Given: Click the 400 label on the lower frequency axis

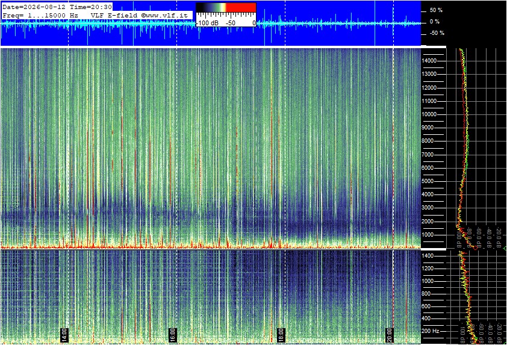Looking at the screenshot, I should click(x=426, y=319).
